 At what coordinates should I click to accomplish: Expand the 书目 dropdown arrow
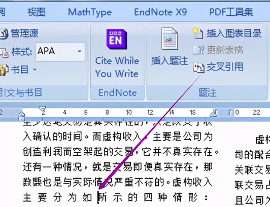[x=35, y=70]
